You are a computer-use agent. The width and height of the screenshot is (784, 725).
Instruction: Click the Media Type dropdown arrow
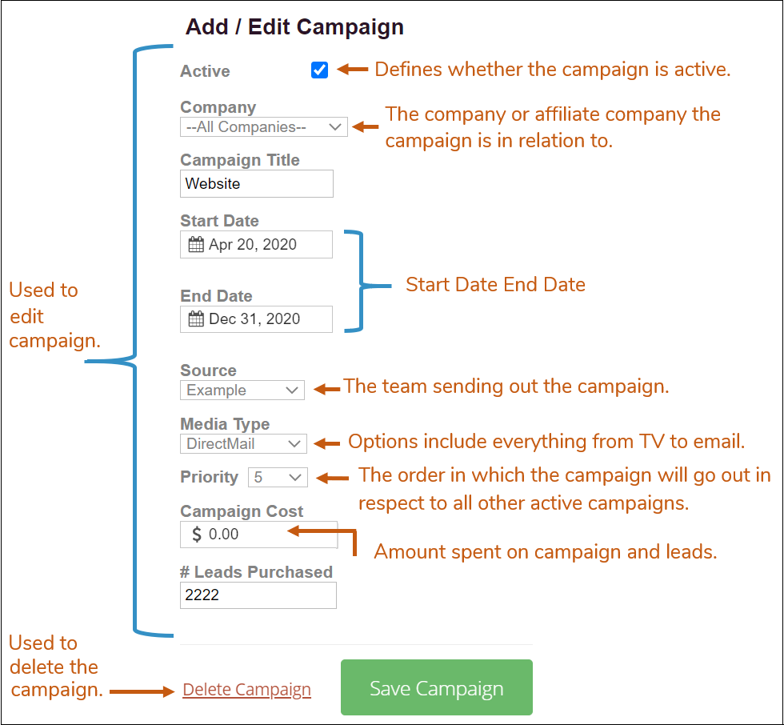tap(295, 443)
